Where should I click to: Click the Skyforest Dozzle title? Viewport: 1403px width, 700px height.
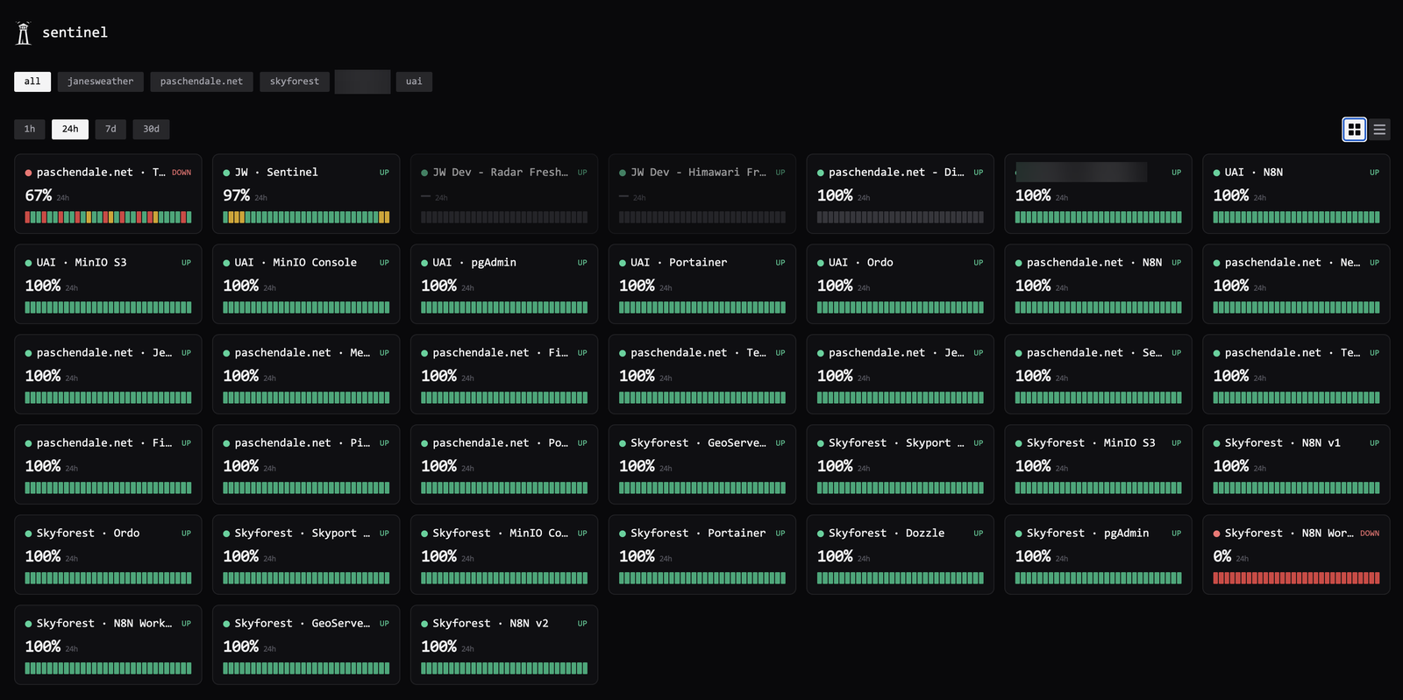[887, 533]
